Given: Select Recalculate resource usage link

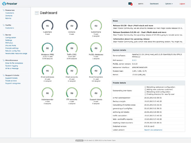Looking at the screenshot, I should tap(16, 53).
